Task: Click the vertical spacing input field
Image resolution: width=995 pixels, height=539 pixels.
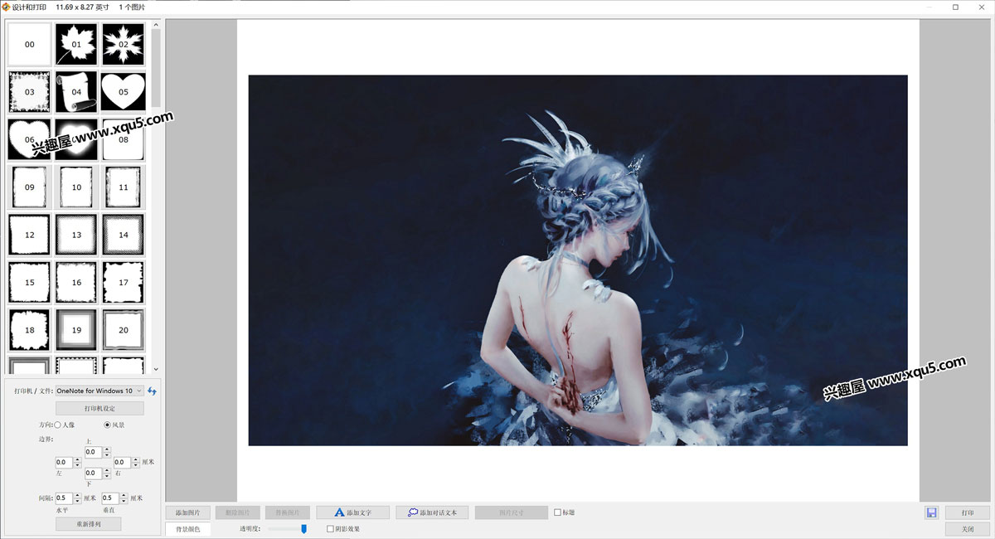Action: 110,498
